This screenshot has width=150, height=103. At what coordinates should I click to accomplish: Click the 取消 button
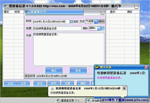pyautogui.click(x=78, y=71)
